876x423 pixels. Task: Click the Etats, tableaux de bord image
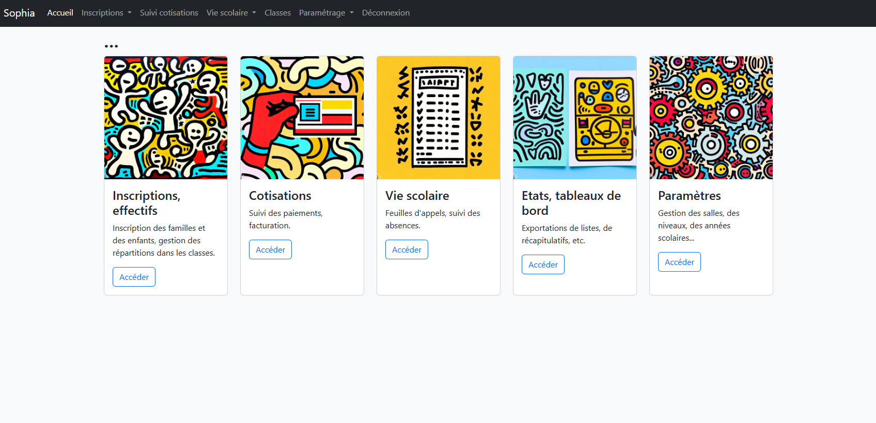pos(574,118)
